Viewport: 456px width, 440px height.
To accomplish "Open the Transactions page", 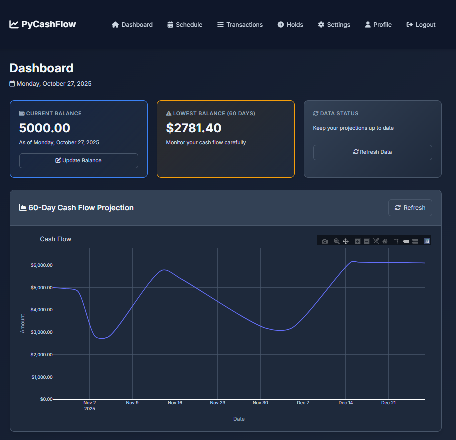I will pos(240,24).
